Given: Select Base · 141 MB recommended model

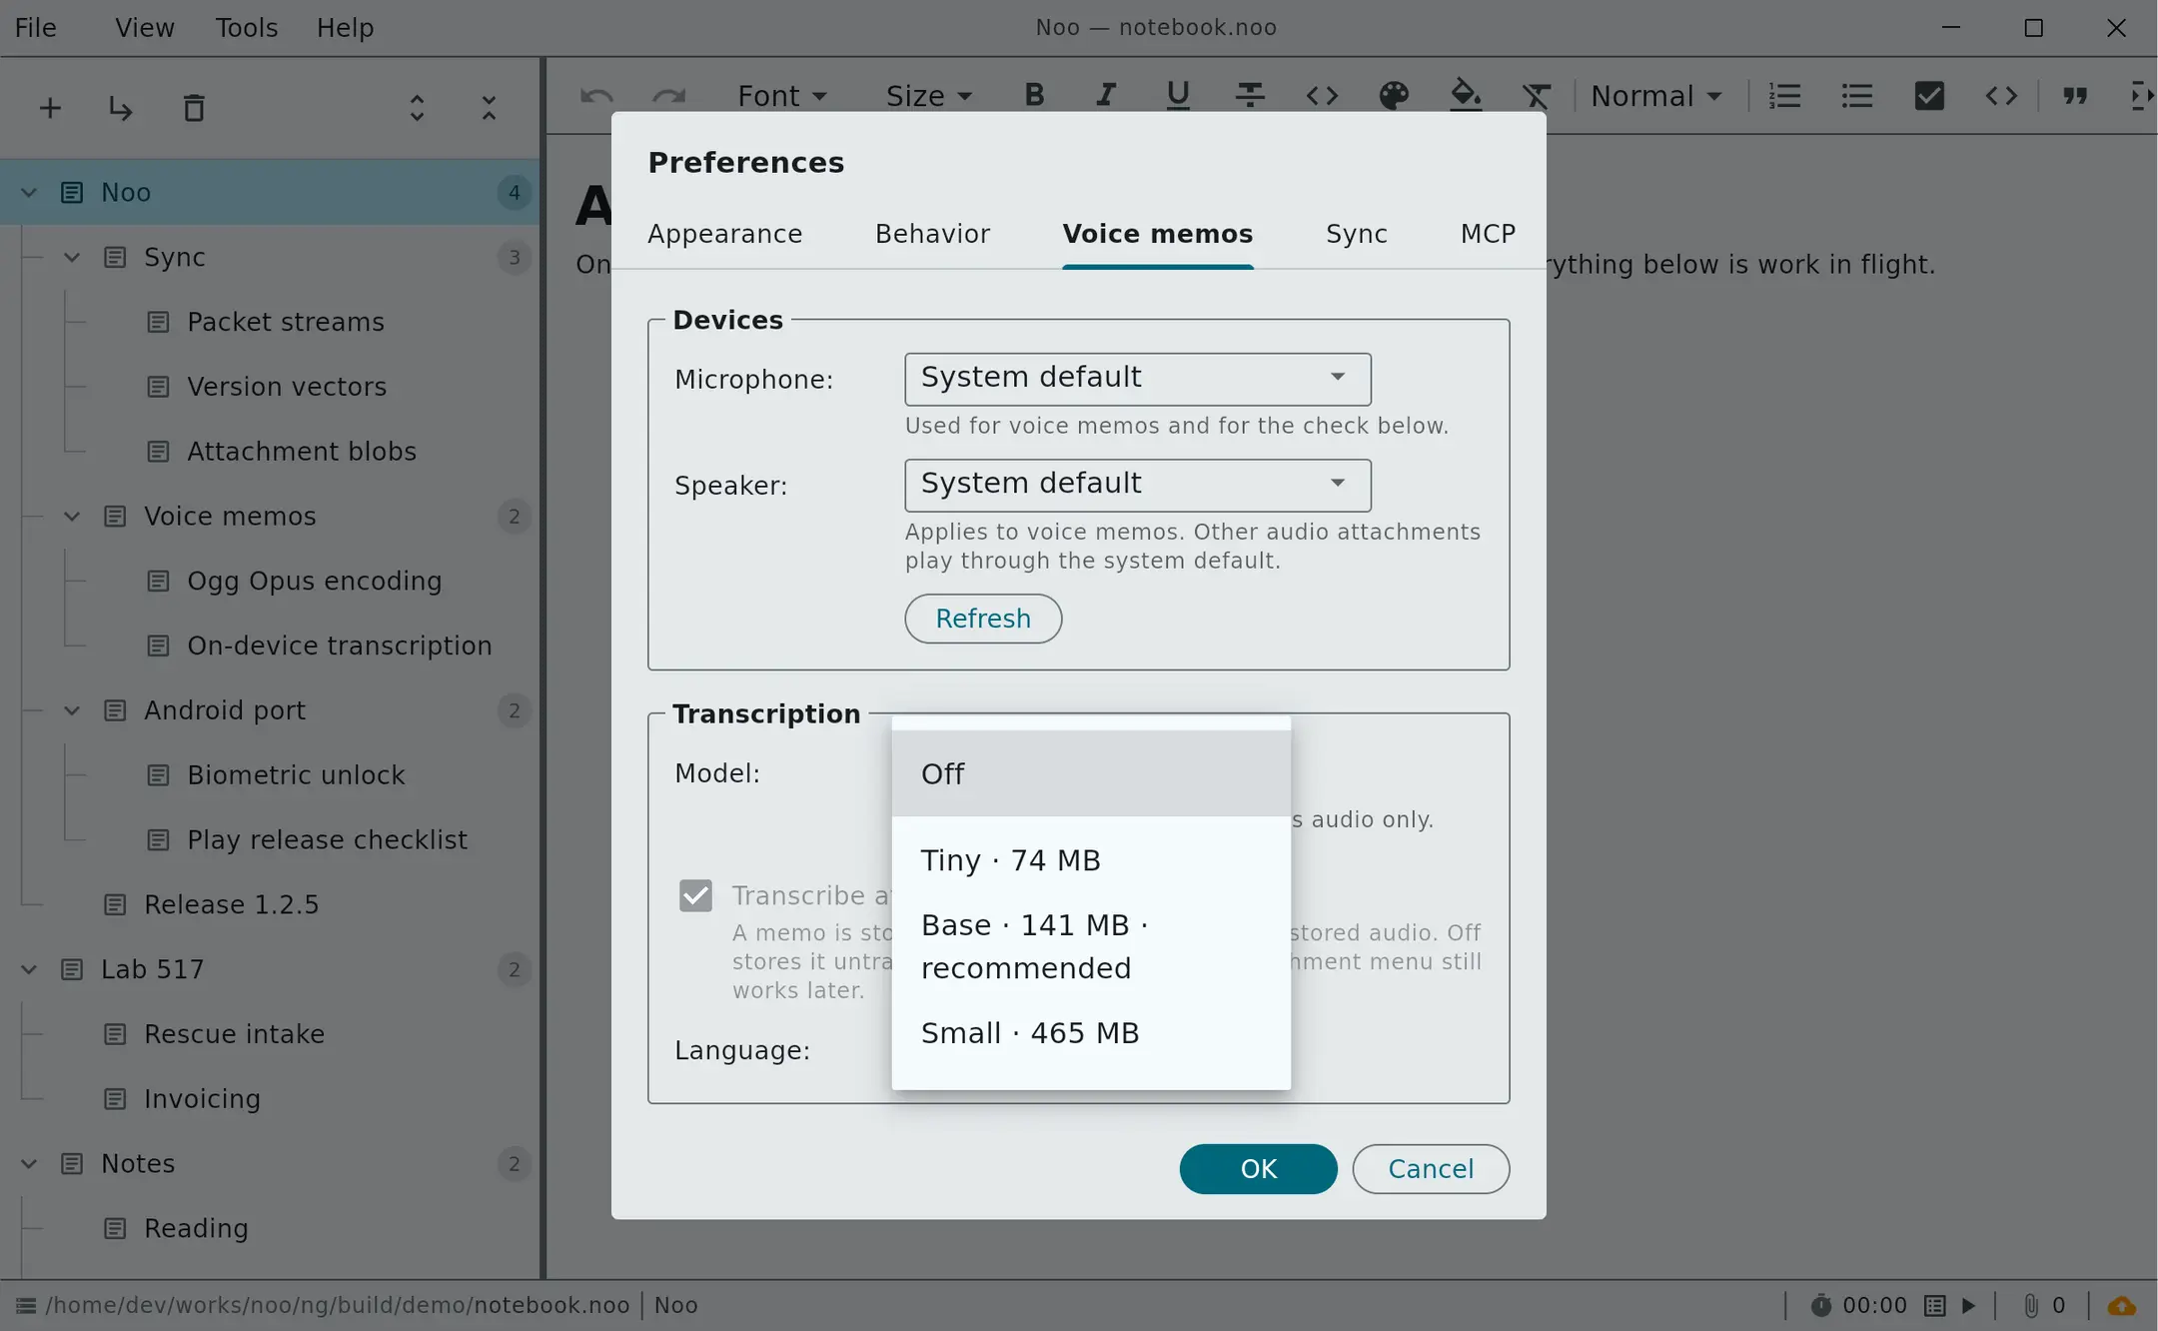Looking at the screenshot, I should [x=1091, y=946].
